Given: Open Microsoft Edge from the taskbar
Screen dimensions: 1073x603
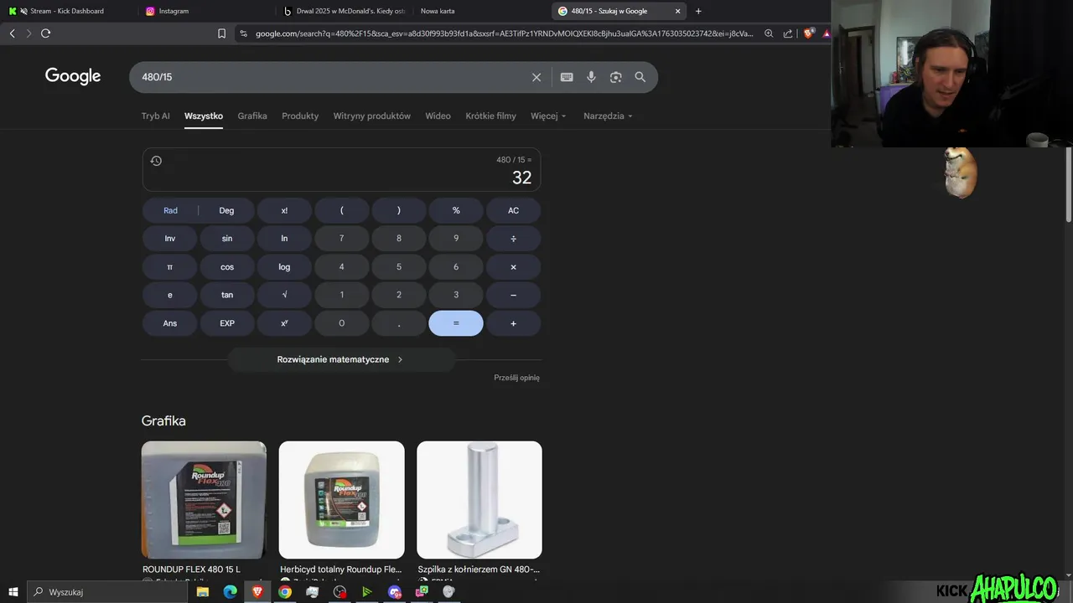Looking at the screenshot, I should point(230,591).
